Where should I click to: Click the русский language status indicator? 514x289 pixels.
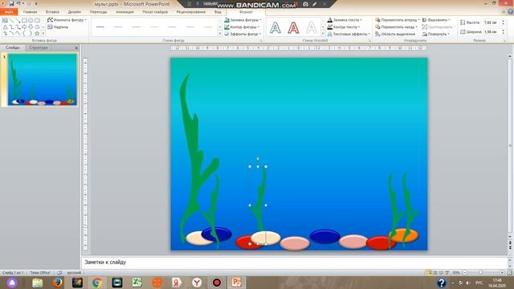tap(74, 273)
